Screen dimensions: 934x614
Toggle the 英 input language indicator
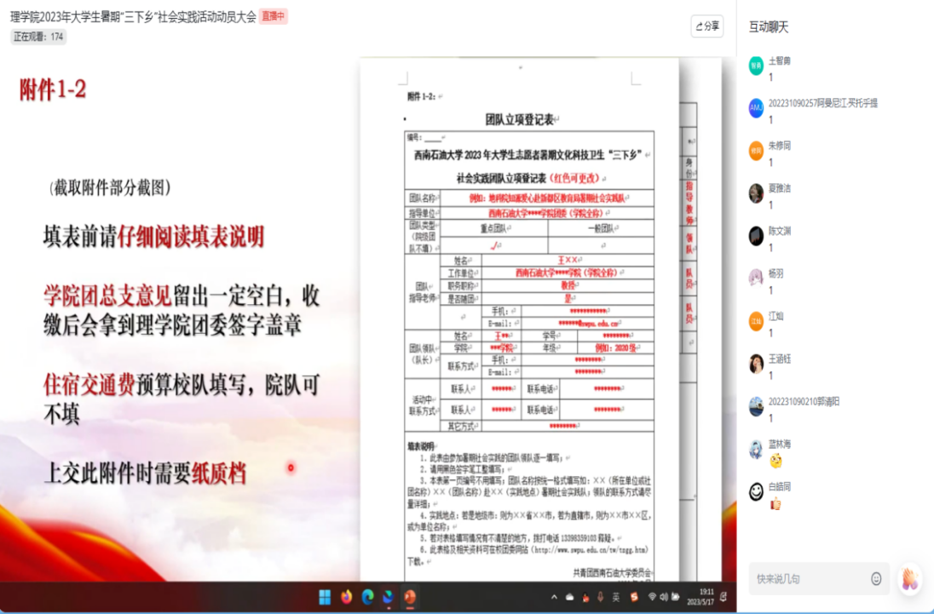pos(615,597)
